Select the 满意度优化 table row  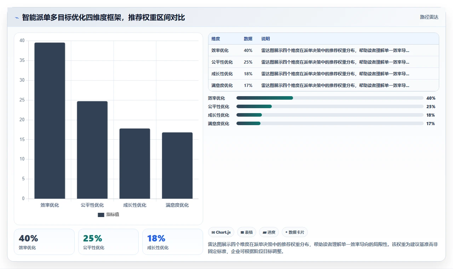pos(323,86)
